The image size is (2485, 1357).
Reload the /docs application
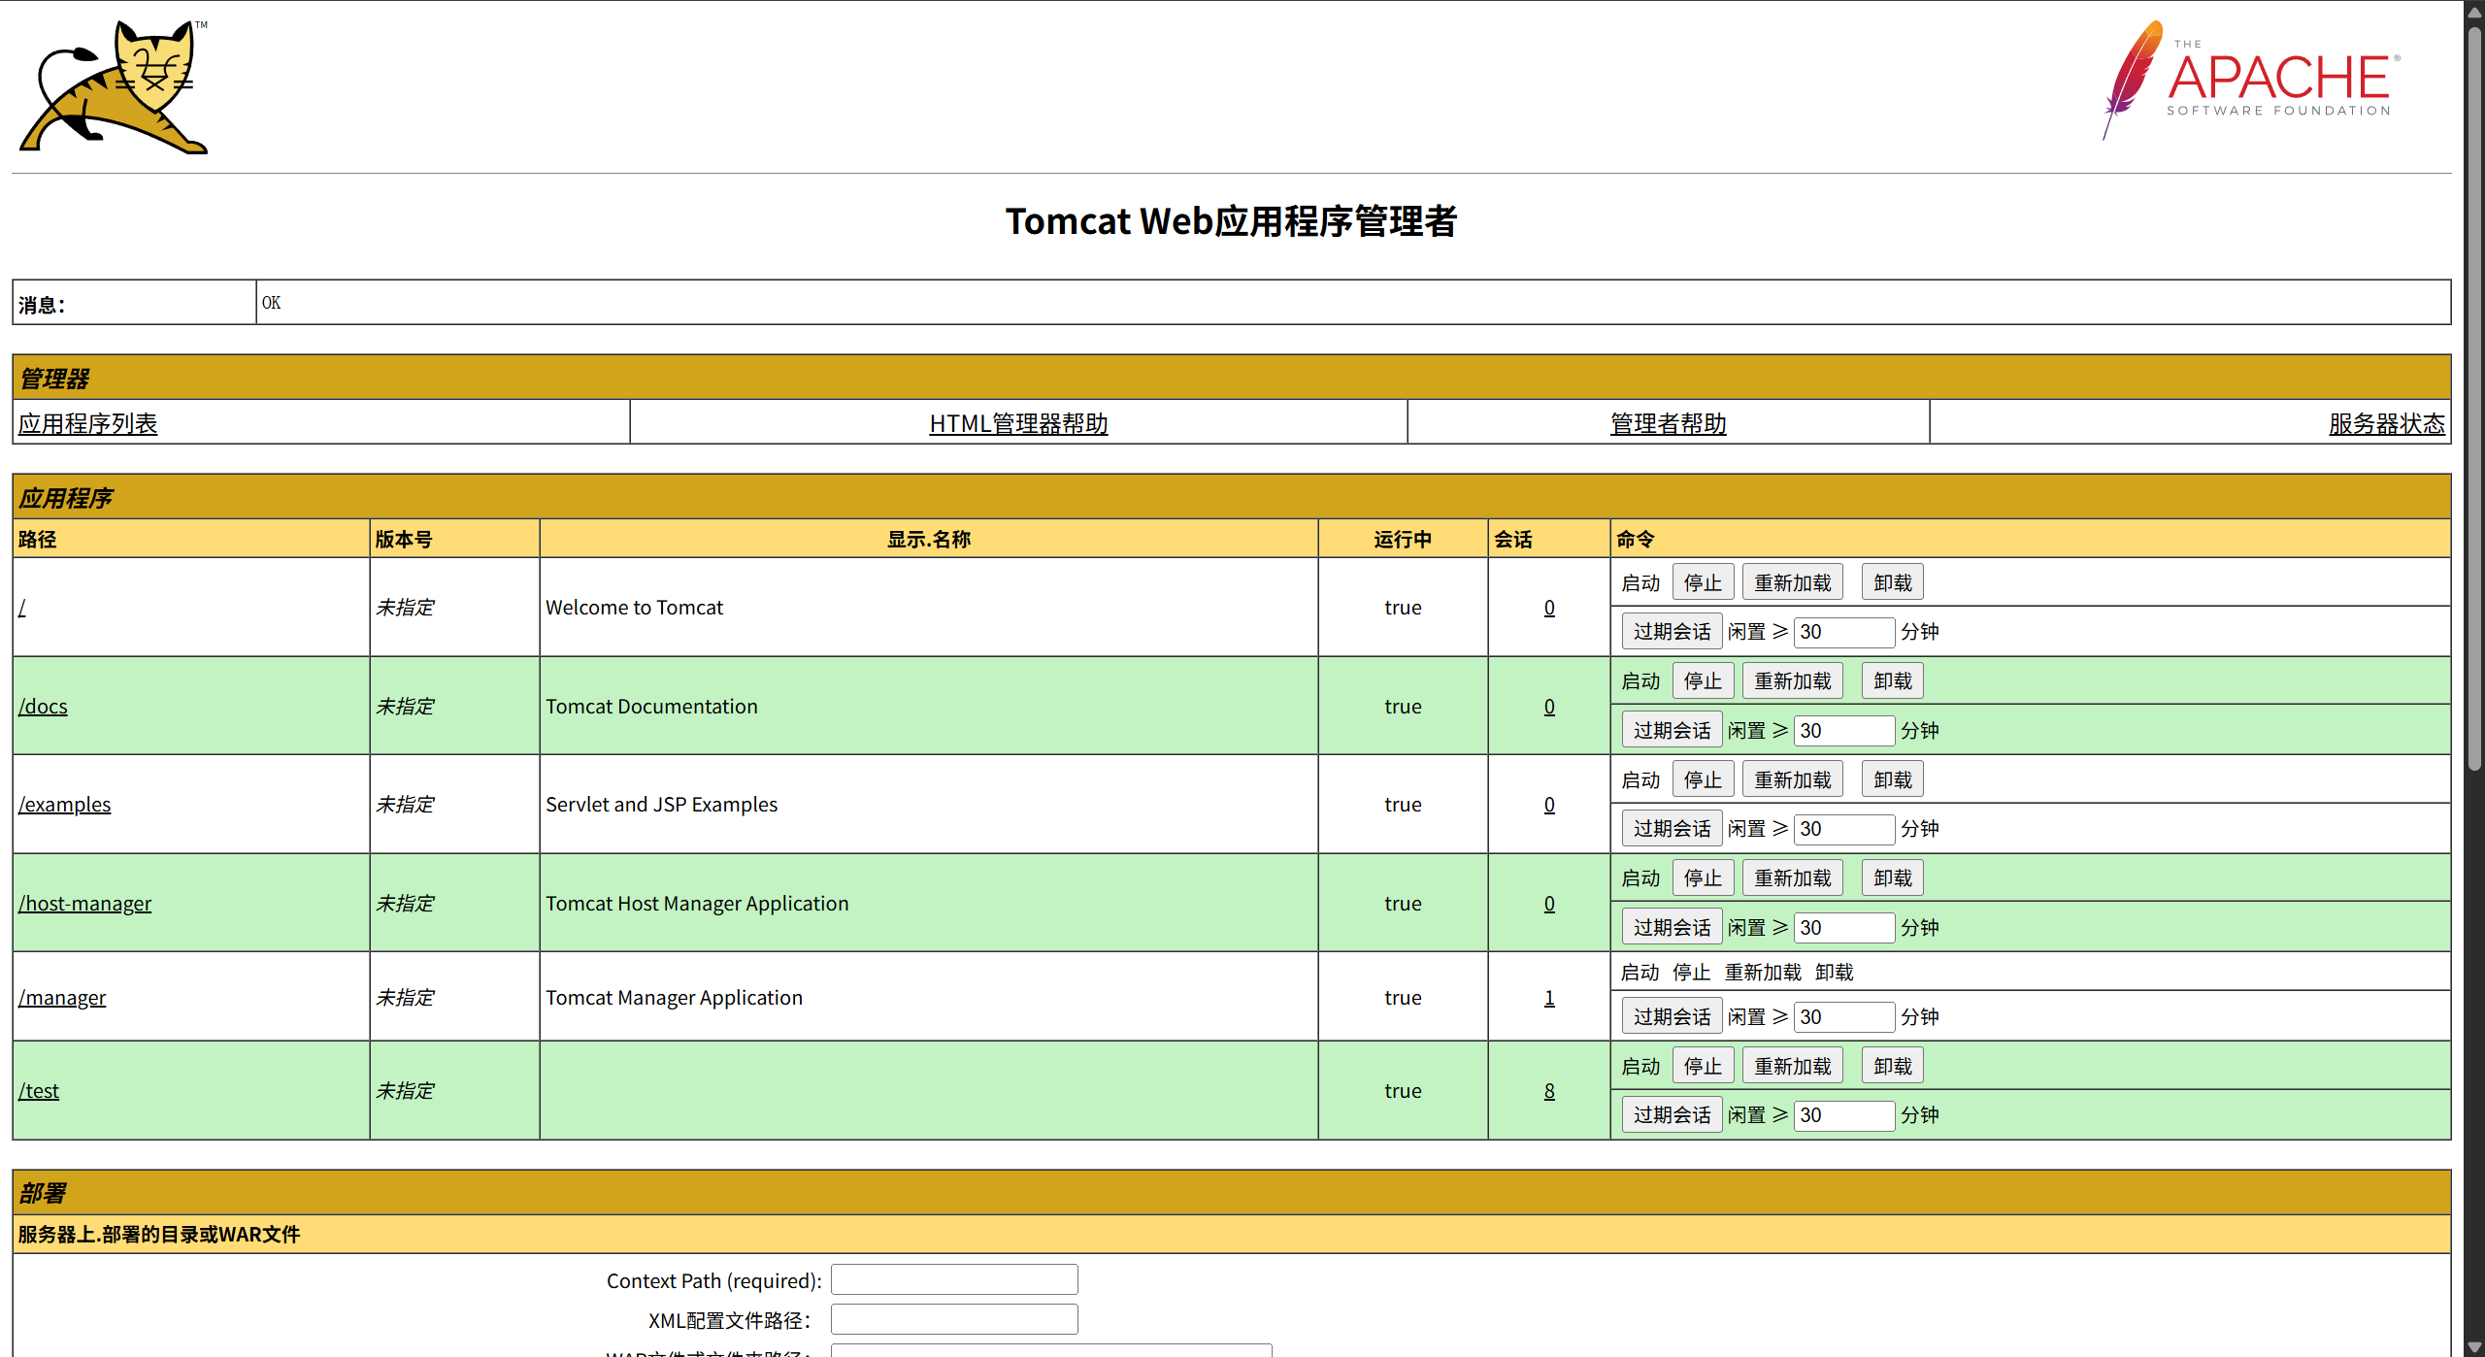1792,680
